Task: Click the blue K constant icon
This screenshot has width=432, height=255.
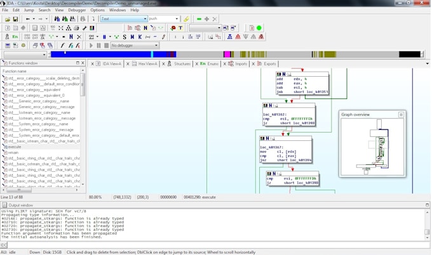Action: (x=140, y=37)
